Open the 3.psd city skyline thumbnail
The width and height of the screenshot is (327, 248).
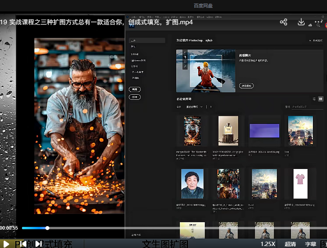tap(300, 131)
